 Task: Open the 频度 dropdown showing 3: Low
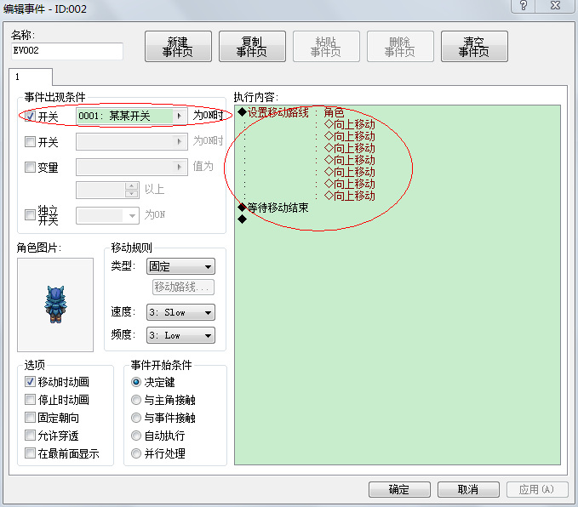coord(180,335)
